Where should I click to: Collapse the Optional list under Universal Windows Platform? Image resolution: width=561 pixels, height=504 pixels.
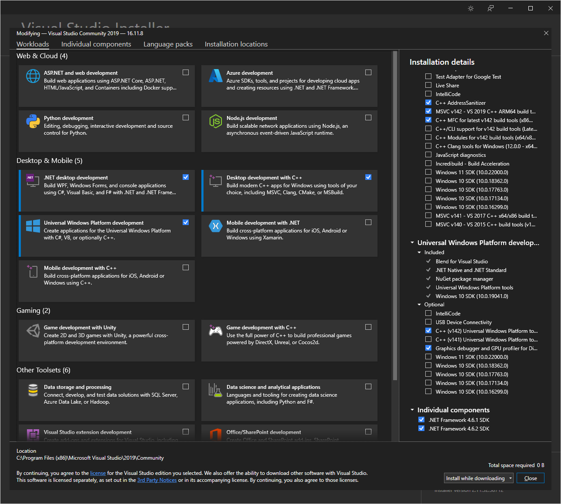pos(419,305)
